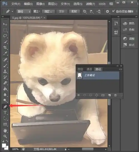The width and height of the screenshot is (139, 152).
Task: Select the Paint Bucket tool
Action: tap(5, 89)
